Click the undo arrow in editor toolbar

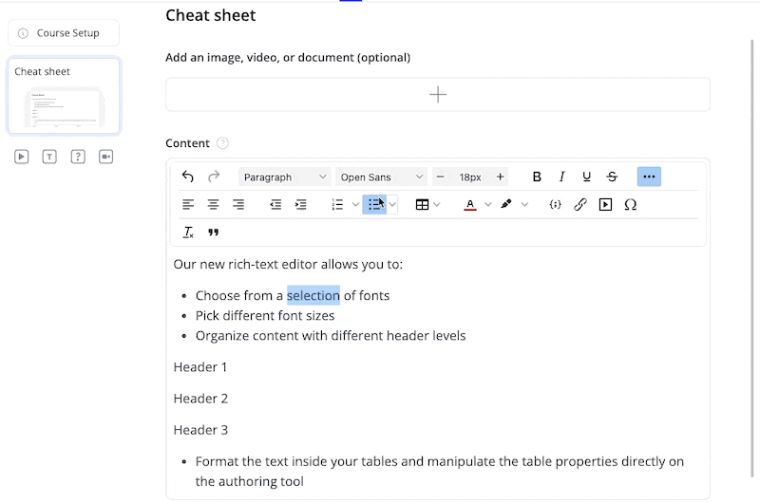pyautogui.click(x=188, y=177)
